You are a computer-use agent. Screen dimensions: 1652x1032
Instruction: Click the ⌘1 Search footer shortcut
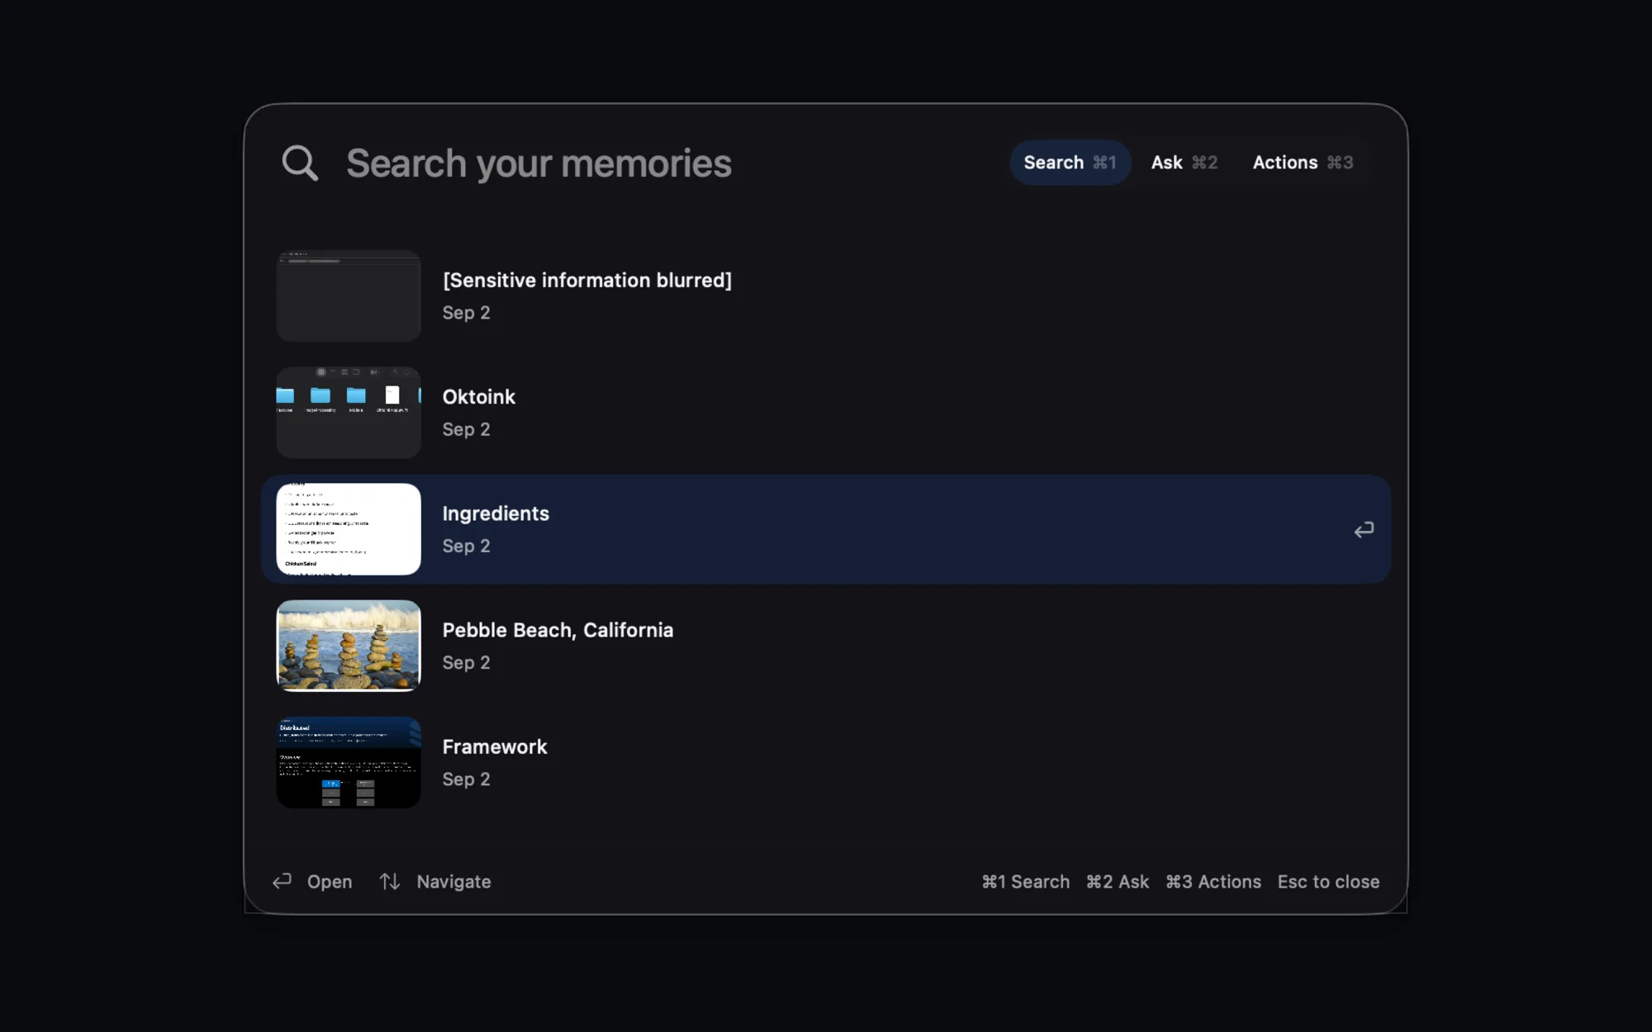pyautogui.click(x=1025, y=882)
